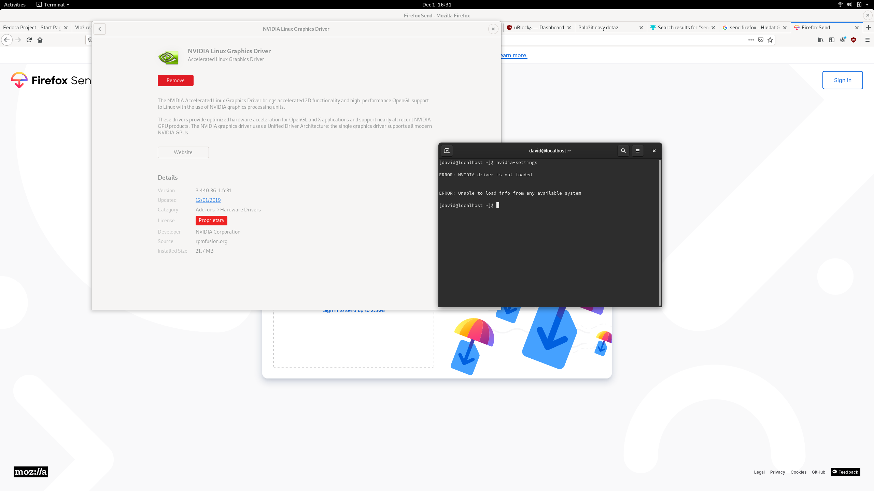Open the Mozilla logo link
Screen dimensions: 874x491
point(31,472)
